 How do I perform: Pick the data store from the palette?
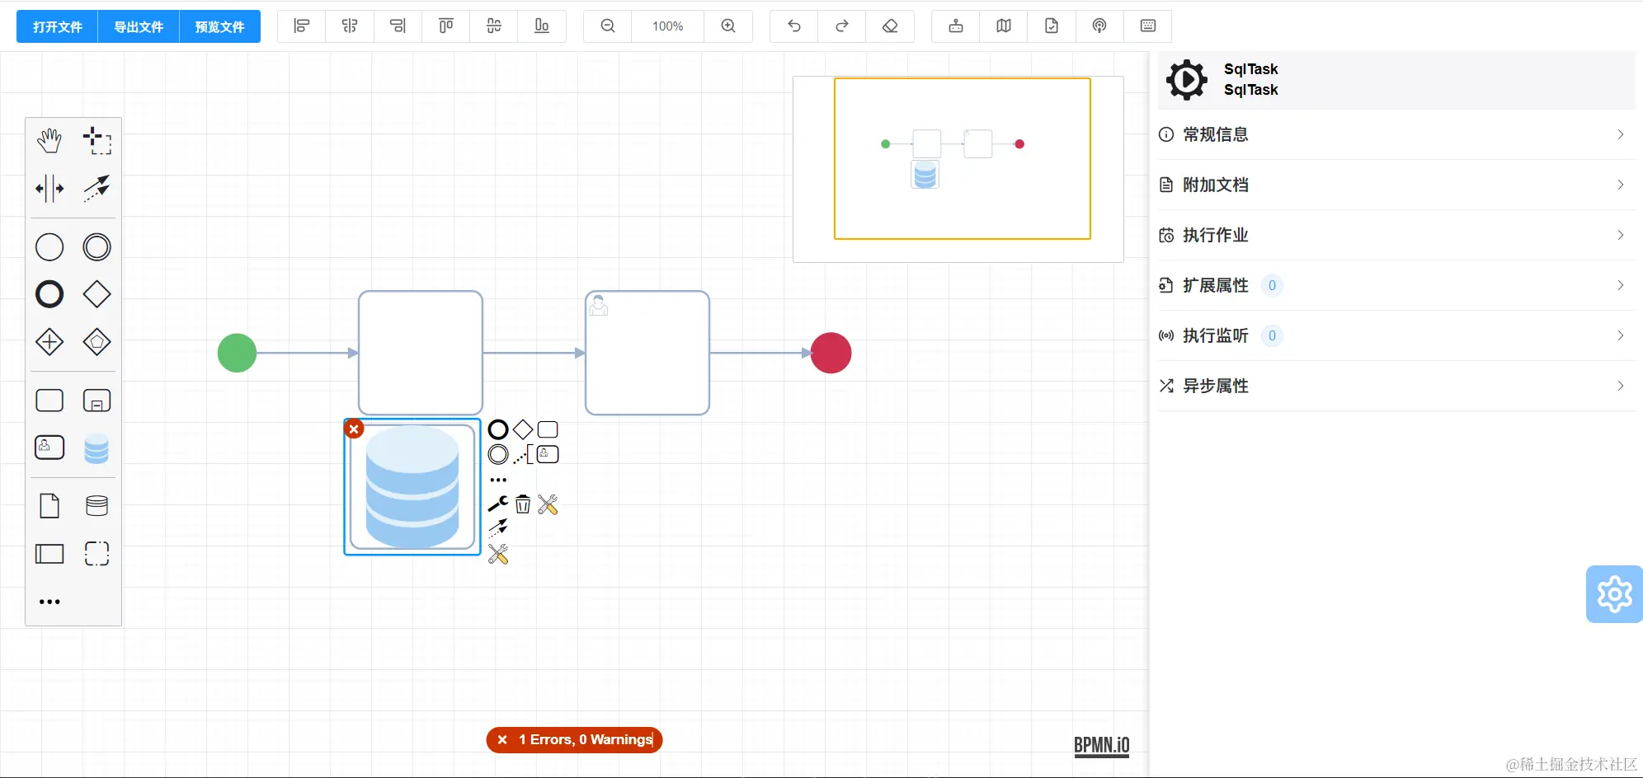(97, 506)
